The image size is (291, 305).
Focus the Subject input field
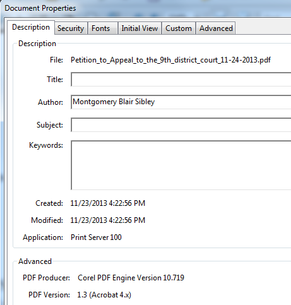181,125
